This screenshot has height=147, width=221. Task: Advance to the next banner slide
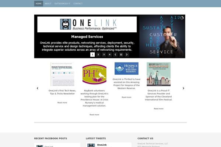[127, 55]
